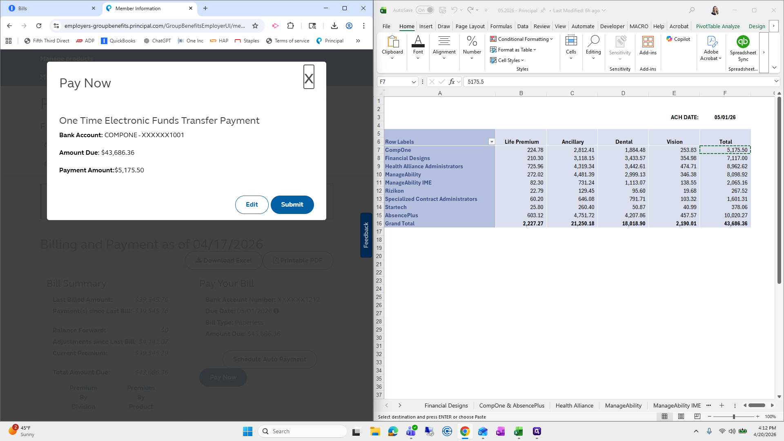The image size is (784, 441).
Task: Click the zoom slider handle
Action: (x=734, y=416)
